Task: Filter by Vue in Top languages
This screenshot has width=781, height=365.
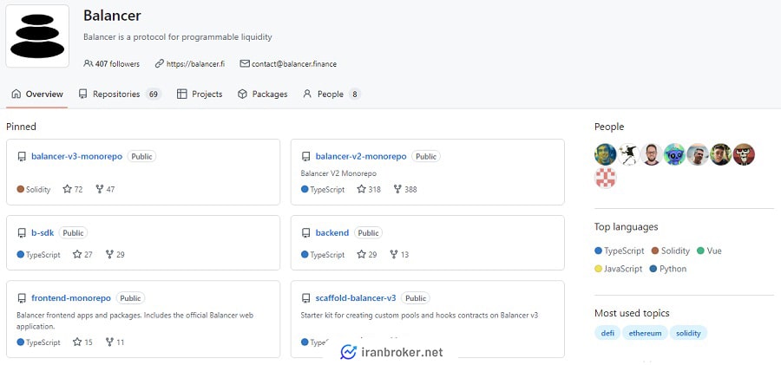Action: (x=709, y=251)
